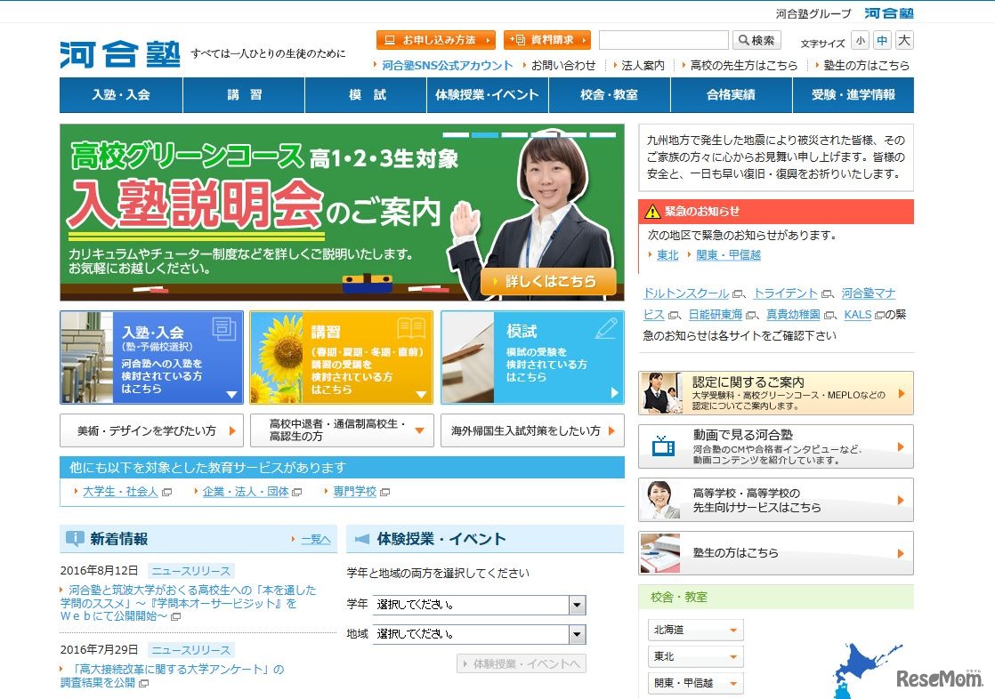995x699 pixels.
Task: Click the 詳しくはこちら button on the banner
Action: pyautogui.click(x=546, y=279)
